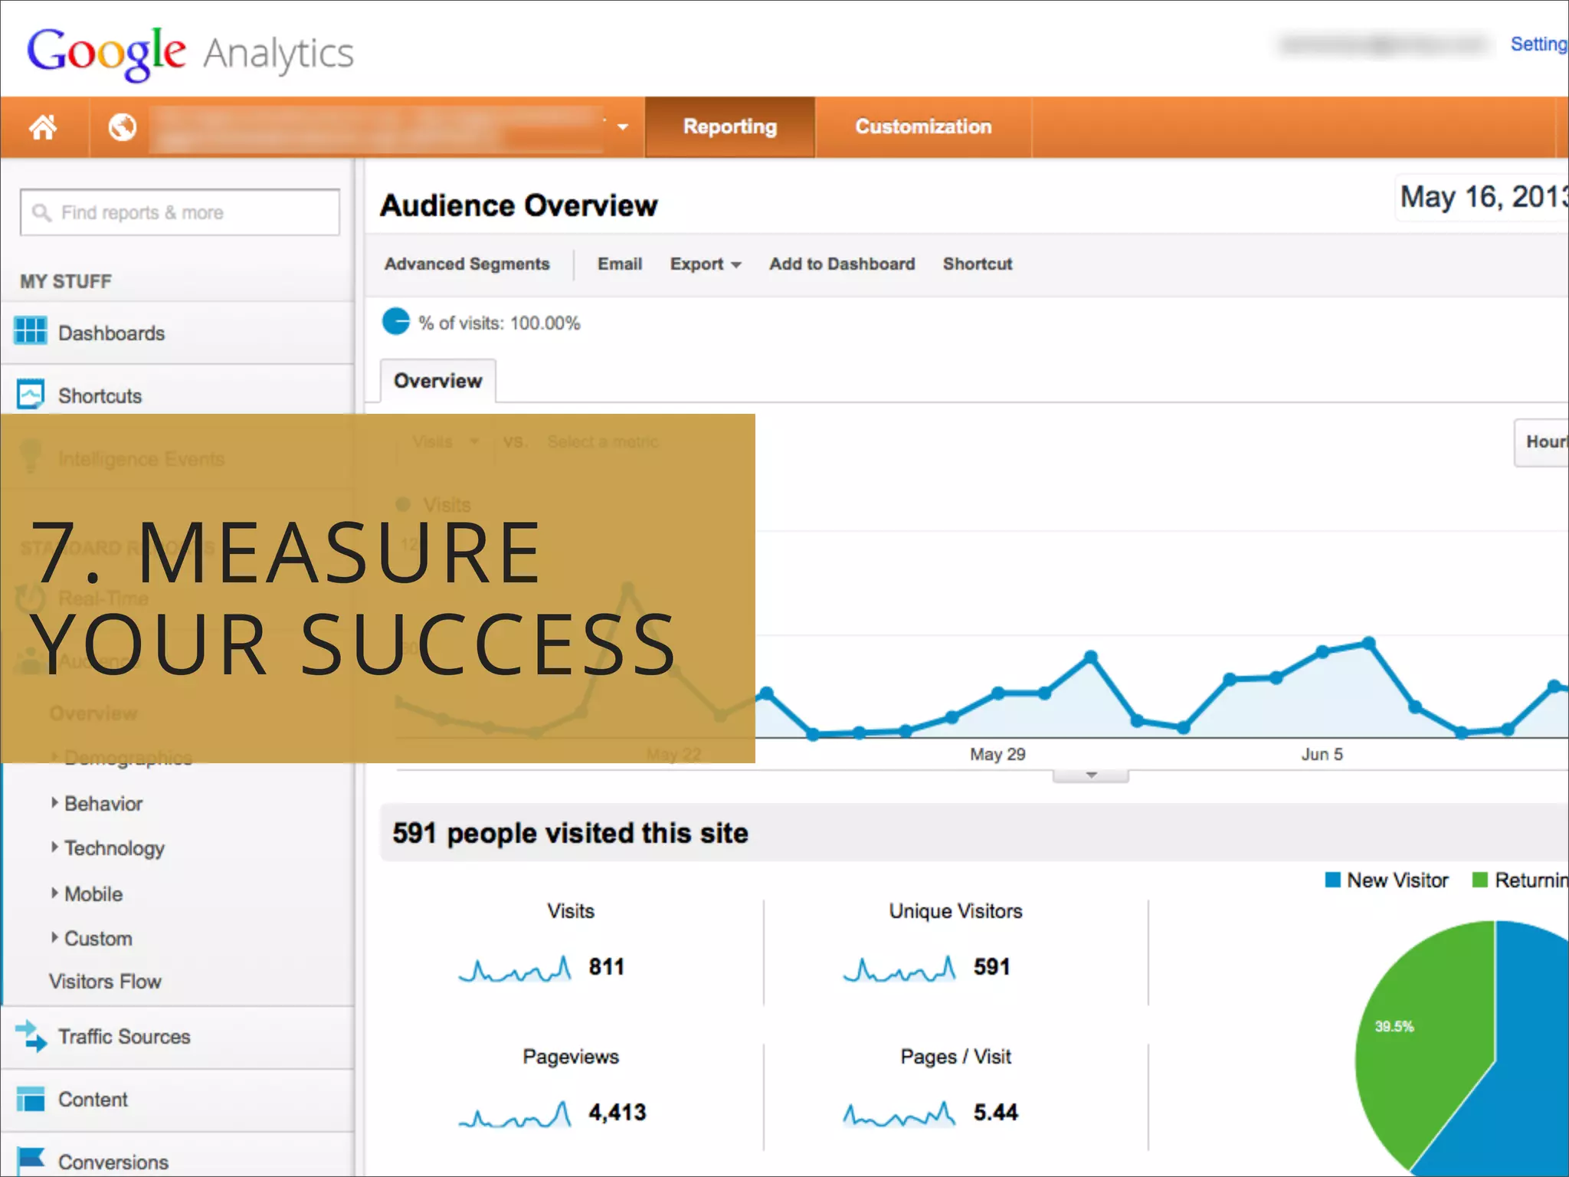Screen dimensions: 1569x1177
Task: Click the 591 people visited this site heading
Action: [570, 833]
